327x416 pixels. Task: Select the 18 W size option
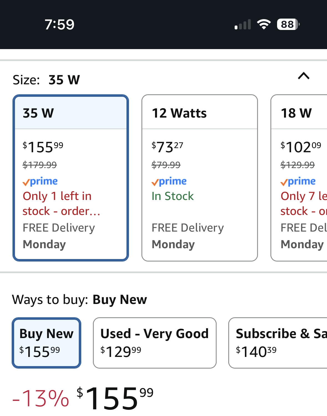pyautogui.click(x=299, y=178)
